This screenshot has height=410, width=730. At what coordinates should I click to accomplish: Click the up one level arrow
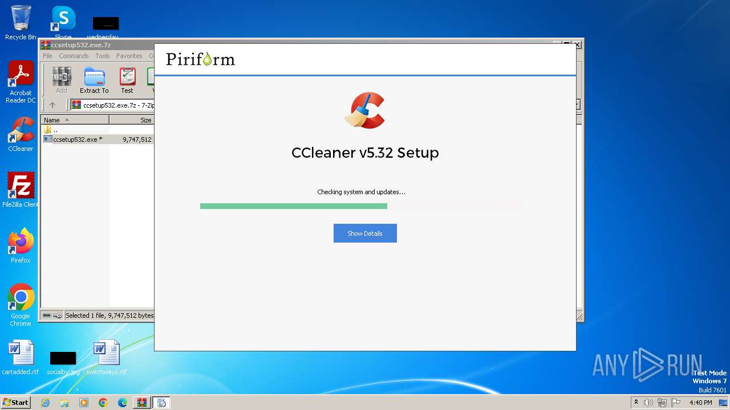coord(52,105)
